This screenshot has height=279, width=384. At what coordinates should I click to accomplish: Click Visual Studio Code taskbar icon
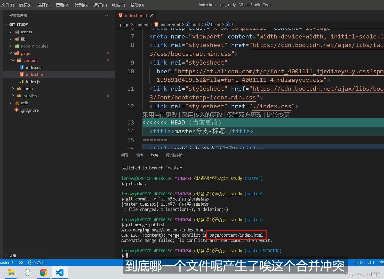tap(60, 273)
